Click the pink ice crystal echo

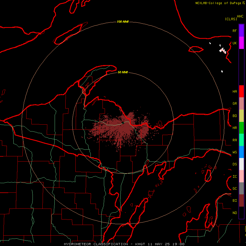[223, 51]
